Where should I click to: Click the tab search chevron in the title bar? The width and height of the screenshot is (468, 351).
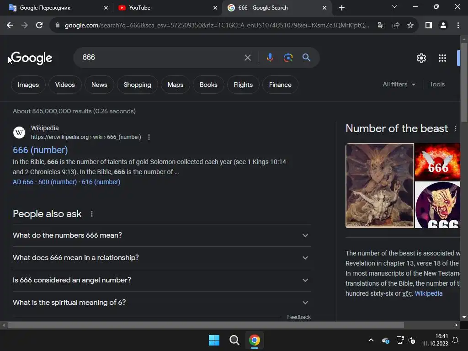tap(394, 6)
